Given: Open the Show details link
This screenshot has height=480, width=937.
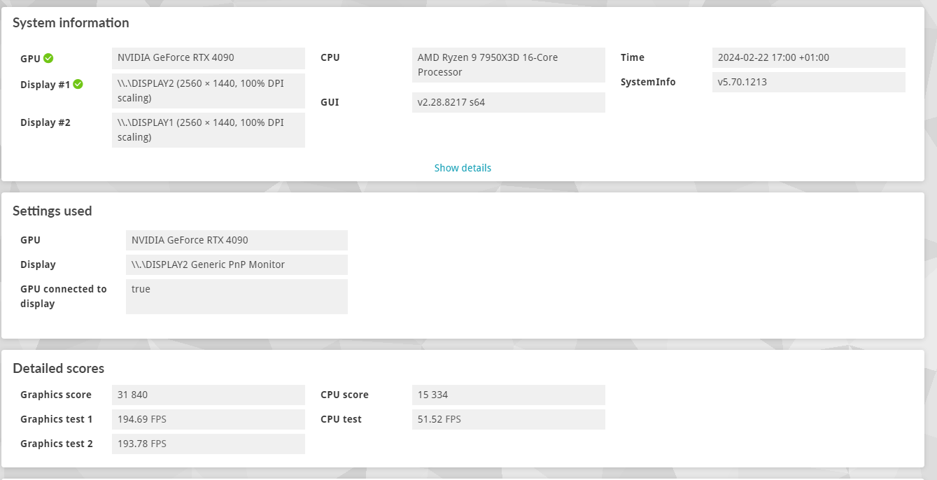Looking at the screenshot, I should tap(463, 168).
